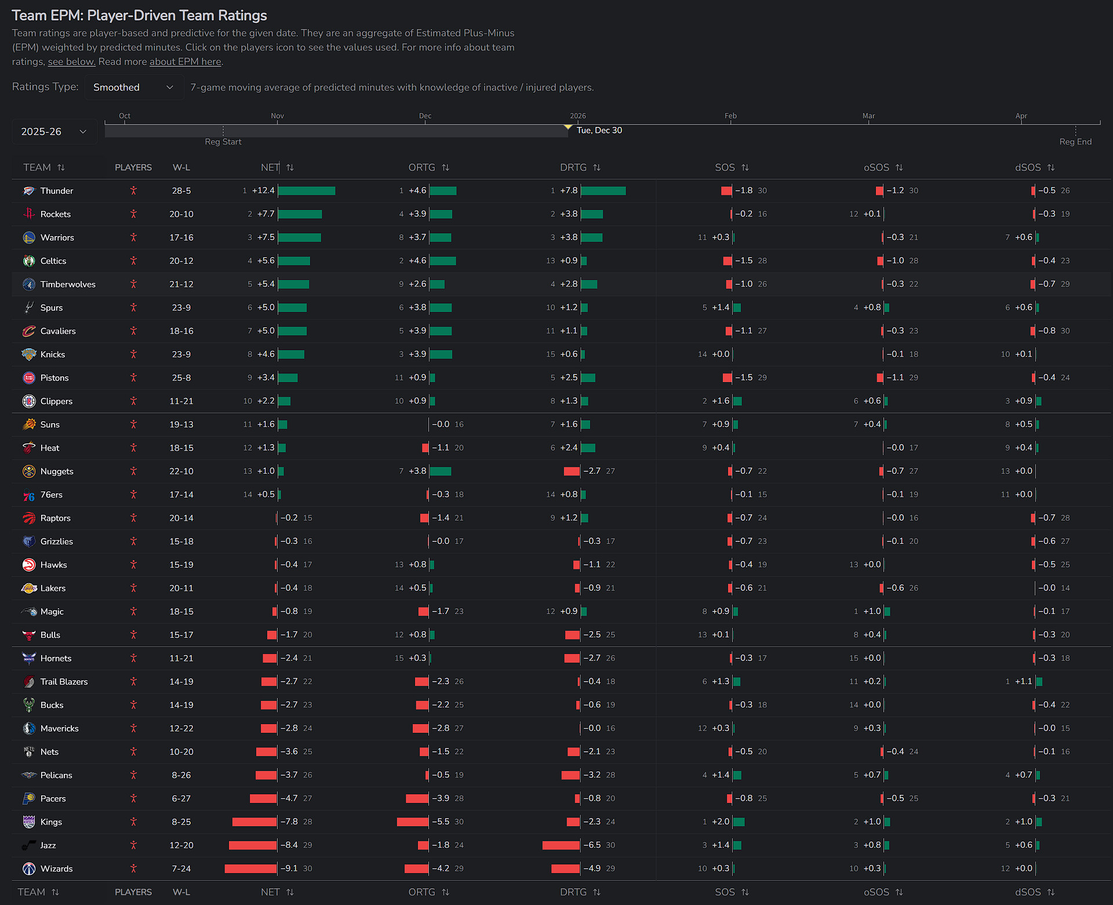Click the Wizards players icon
The image size is (1113, 905).
click(133, 868)
